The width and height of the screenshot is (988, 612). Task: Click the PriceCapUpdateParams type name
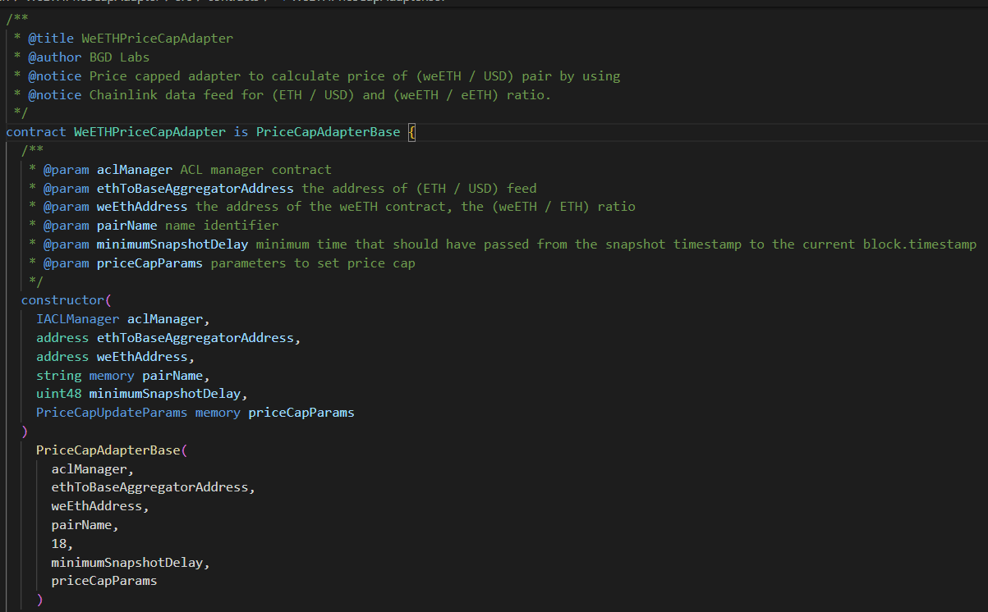pyautogui.click(x=112, y=413)
